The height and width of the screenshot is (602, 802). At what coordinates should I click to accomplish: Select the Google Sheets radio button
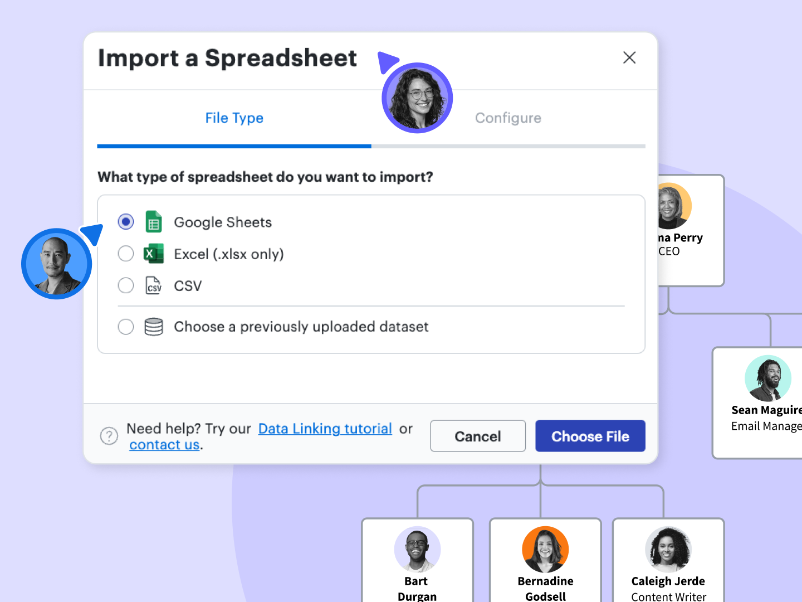click(x=126, y=222)
